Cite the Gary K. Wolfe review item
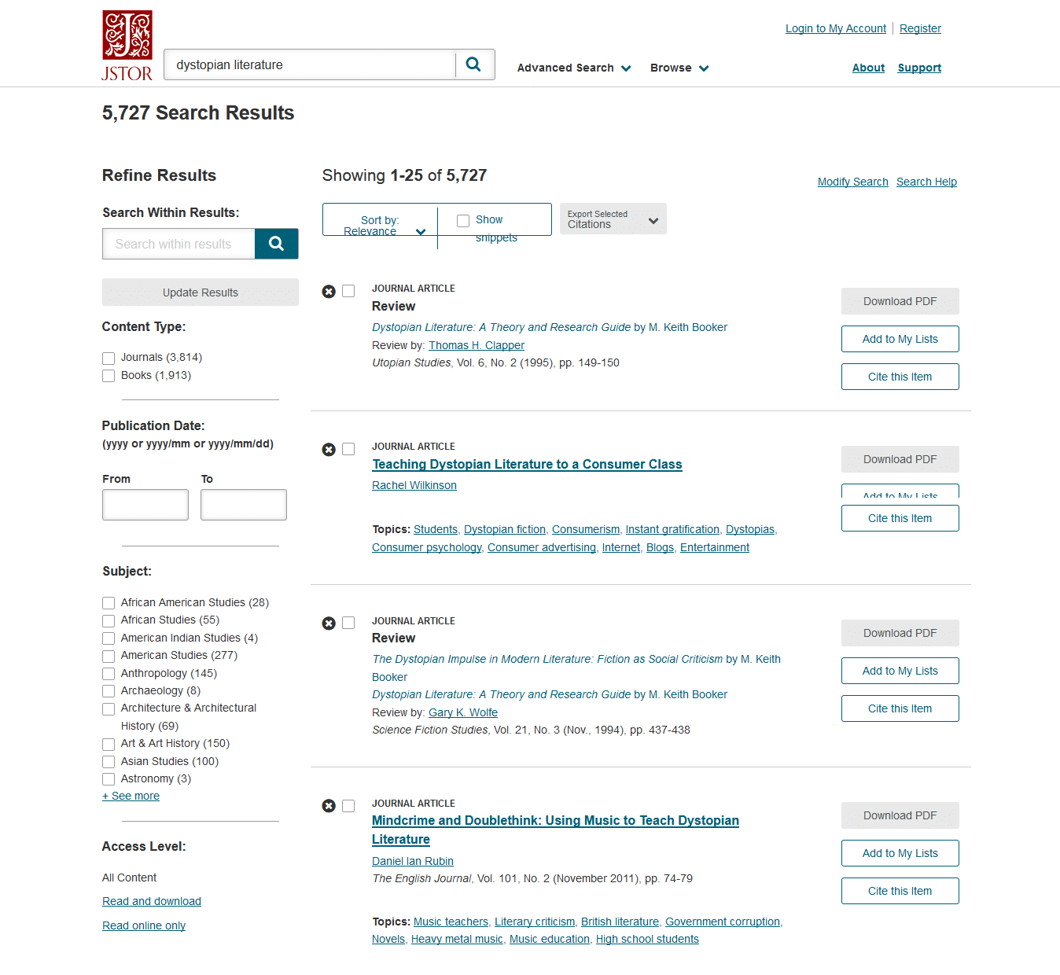This screenshot has width=1060, height=975. click(900, 708)
